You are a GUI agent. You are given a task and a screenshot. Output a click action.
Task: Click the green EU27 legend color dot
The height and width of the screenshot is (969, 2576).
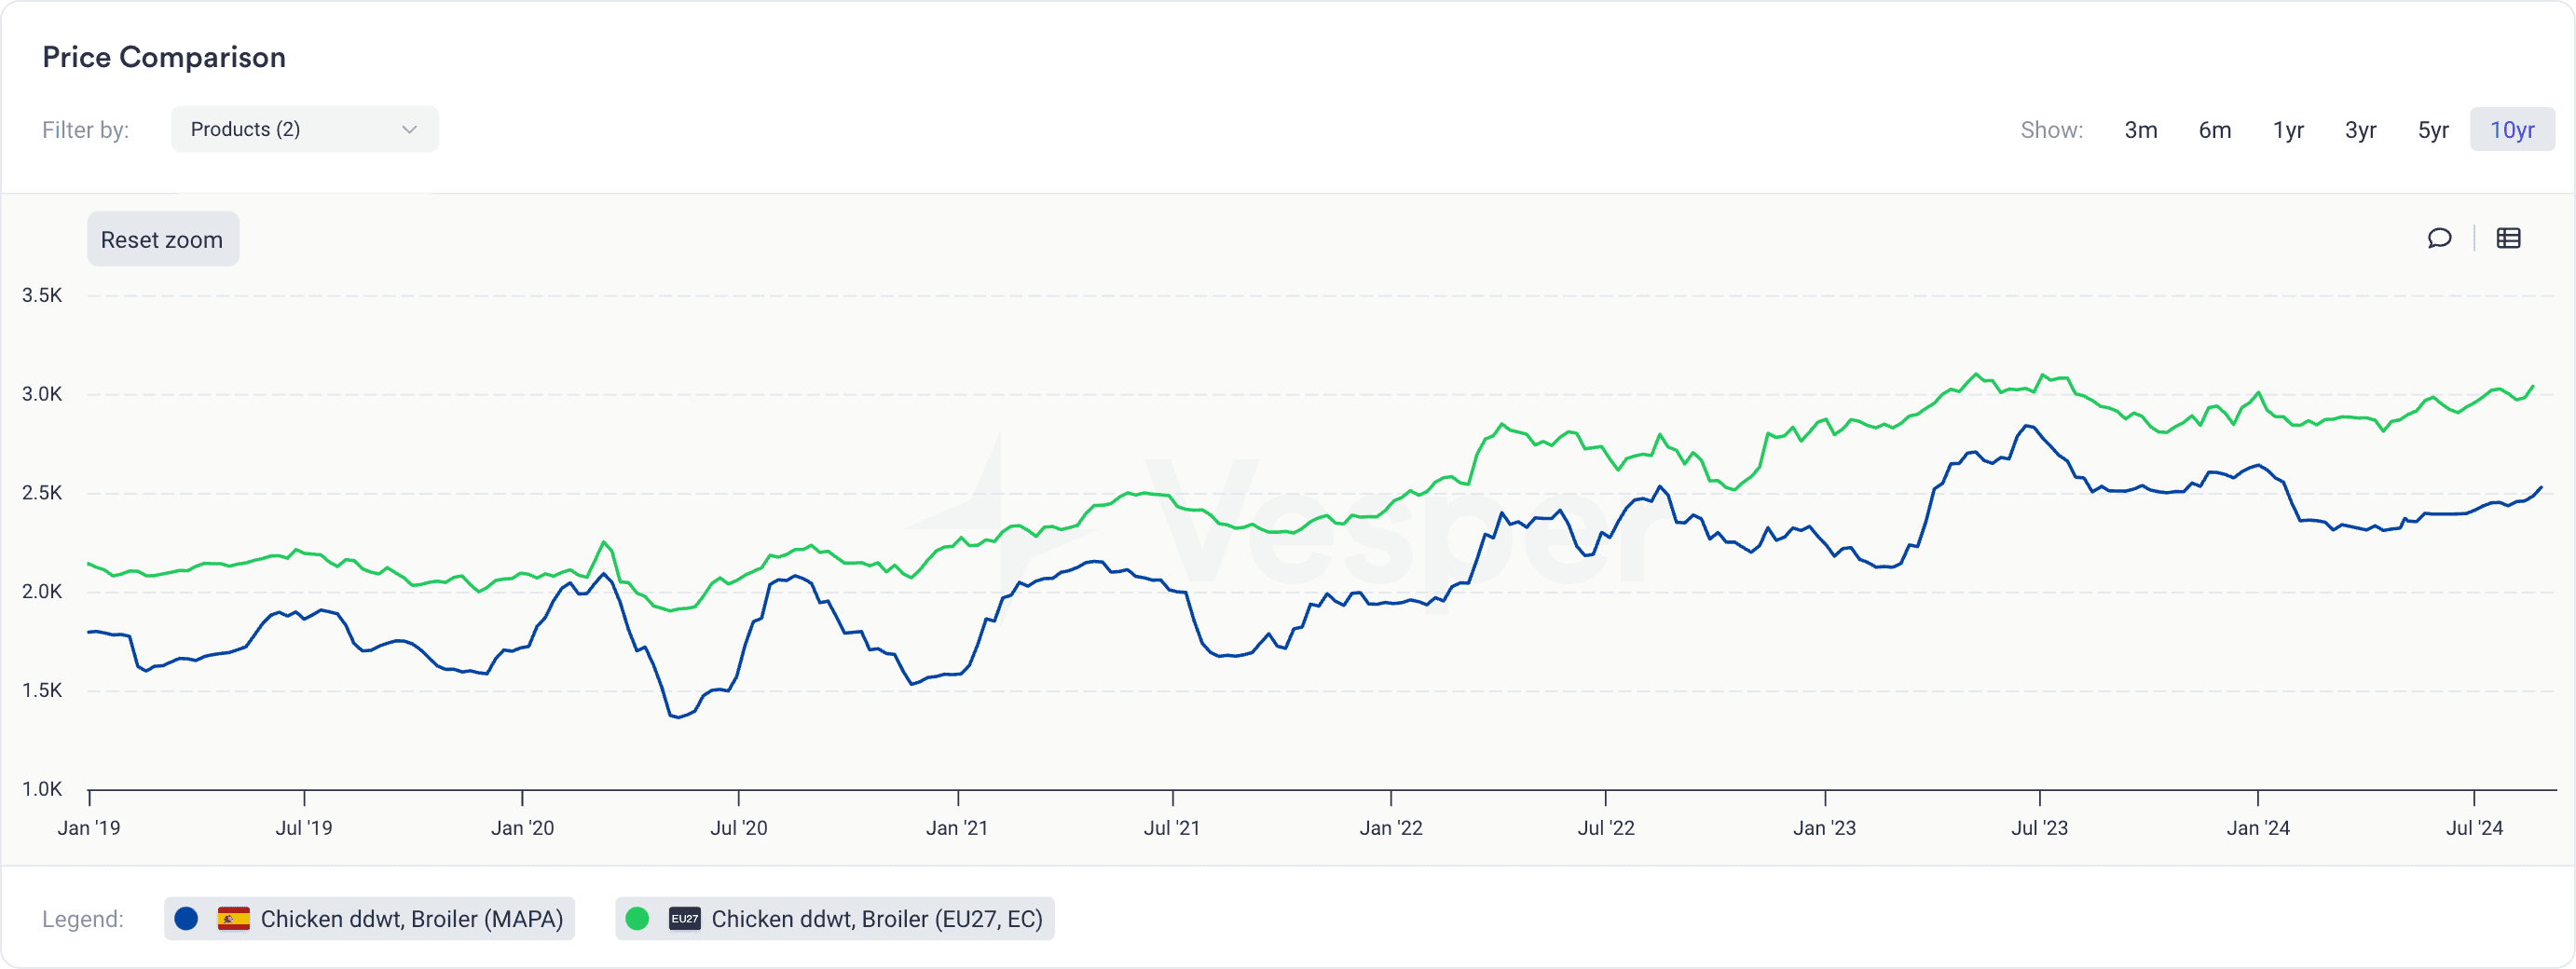(637, 918)
